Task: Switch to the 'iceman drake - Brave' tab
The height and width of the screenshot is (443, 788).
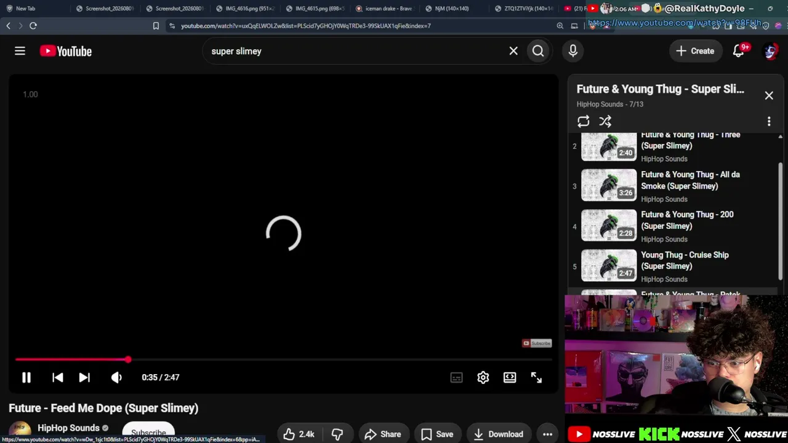Action: click(x=384, y=9)
